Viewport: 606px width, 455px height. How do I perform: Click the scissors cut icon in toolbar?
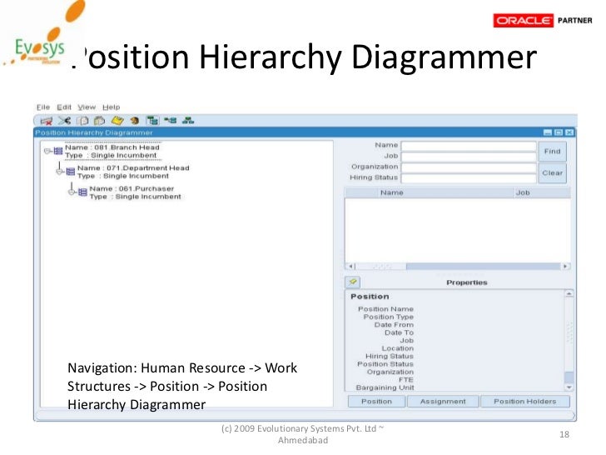point(65,121)
